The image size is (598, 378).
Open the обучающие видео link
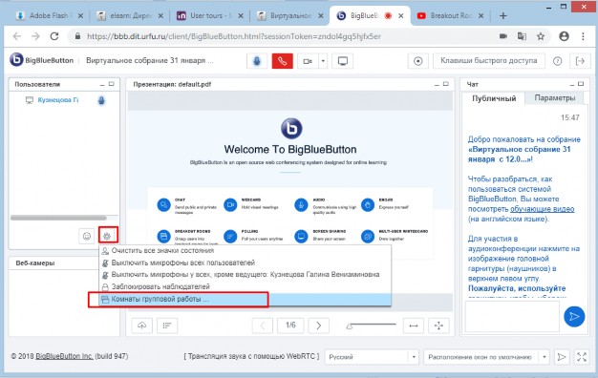(542, 209)
